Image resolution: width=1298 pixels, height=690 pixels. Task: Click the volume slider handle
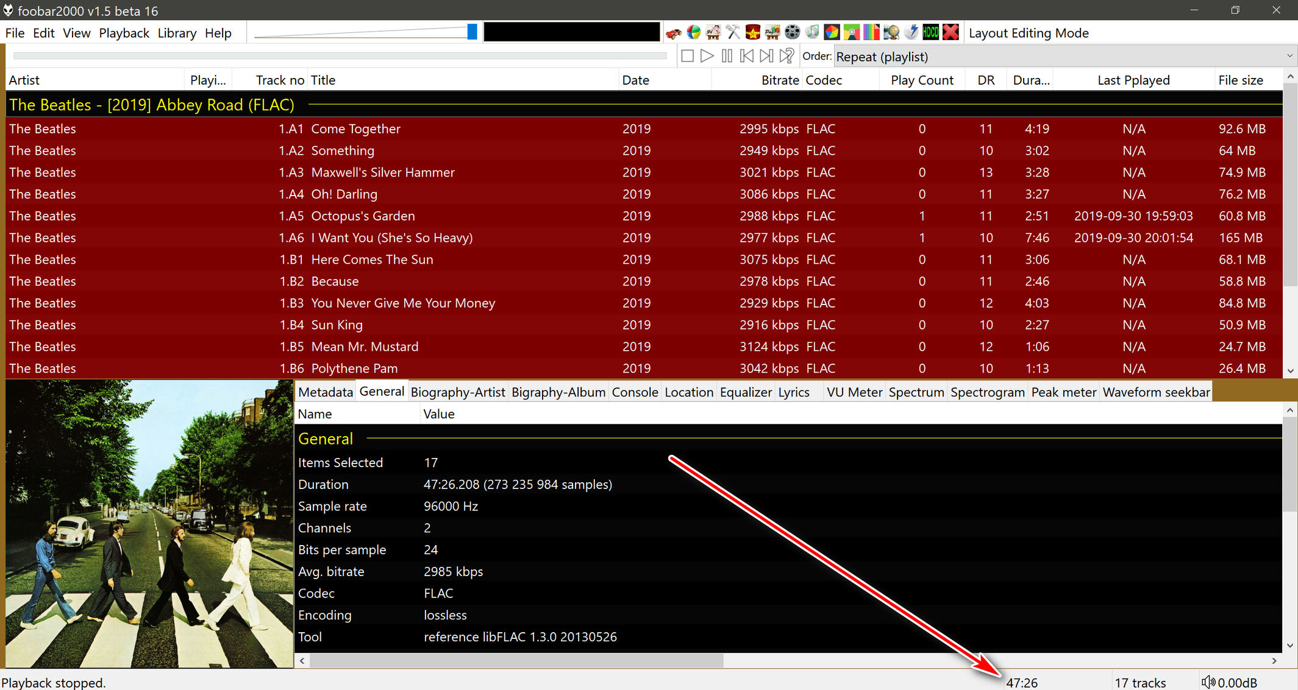tap(472, 32)
